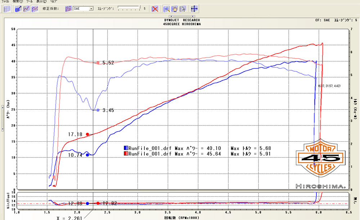Select the zoom magnifier graph tool
Screen dimensions: 360x220
pyautogui.click(x=167, y=8)
